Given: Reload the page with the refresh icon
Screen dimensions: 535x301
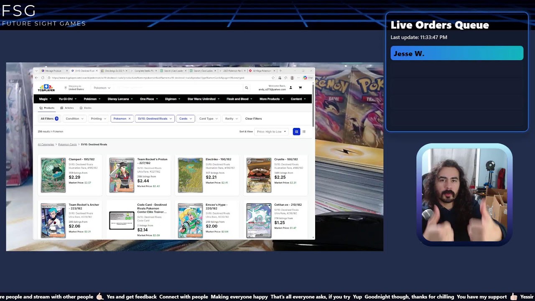Looking at the screenshot, I should click(x=43, y=78).
